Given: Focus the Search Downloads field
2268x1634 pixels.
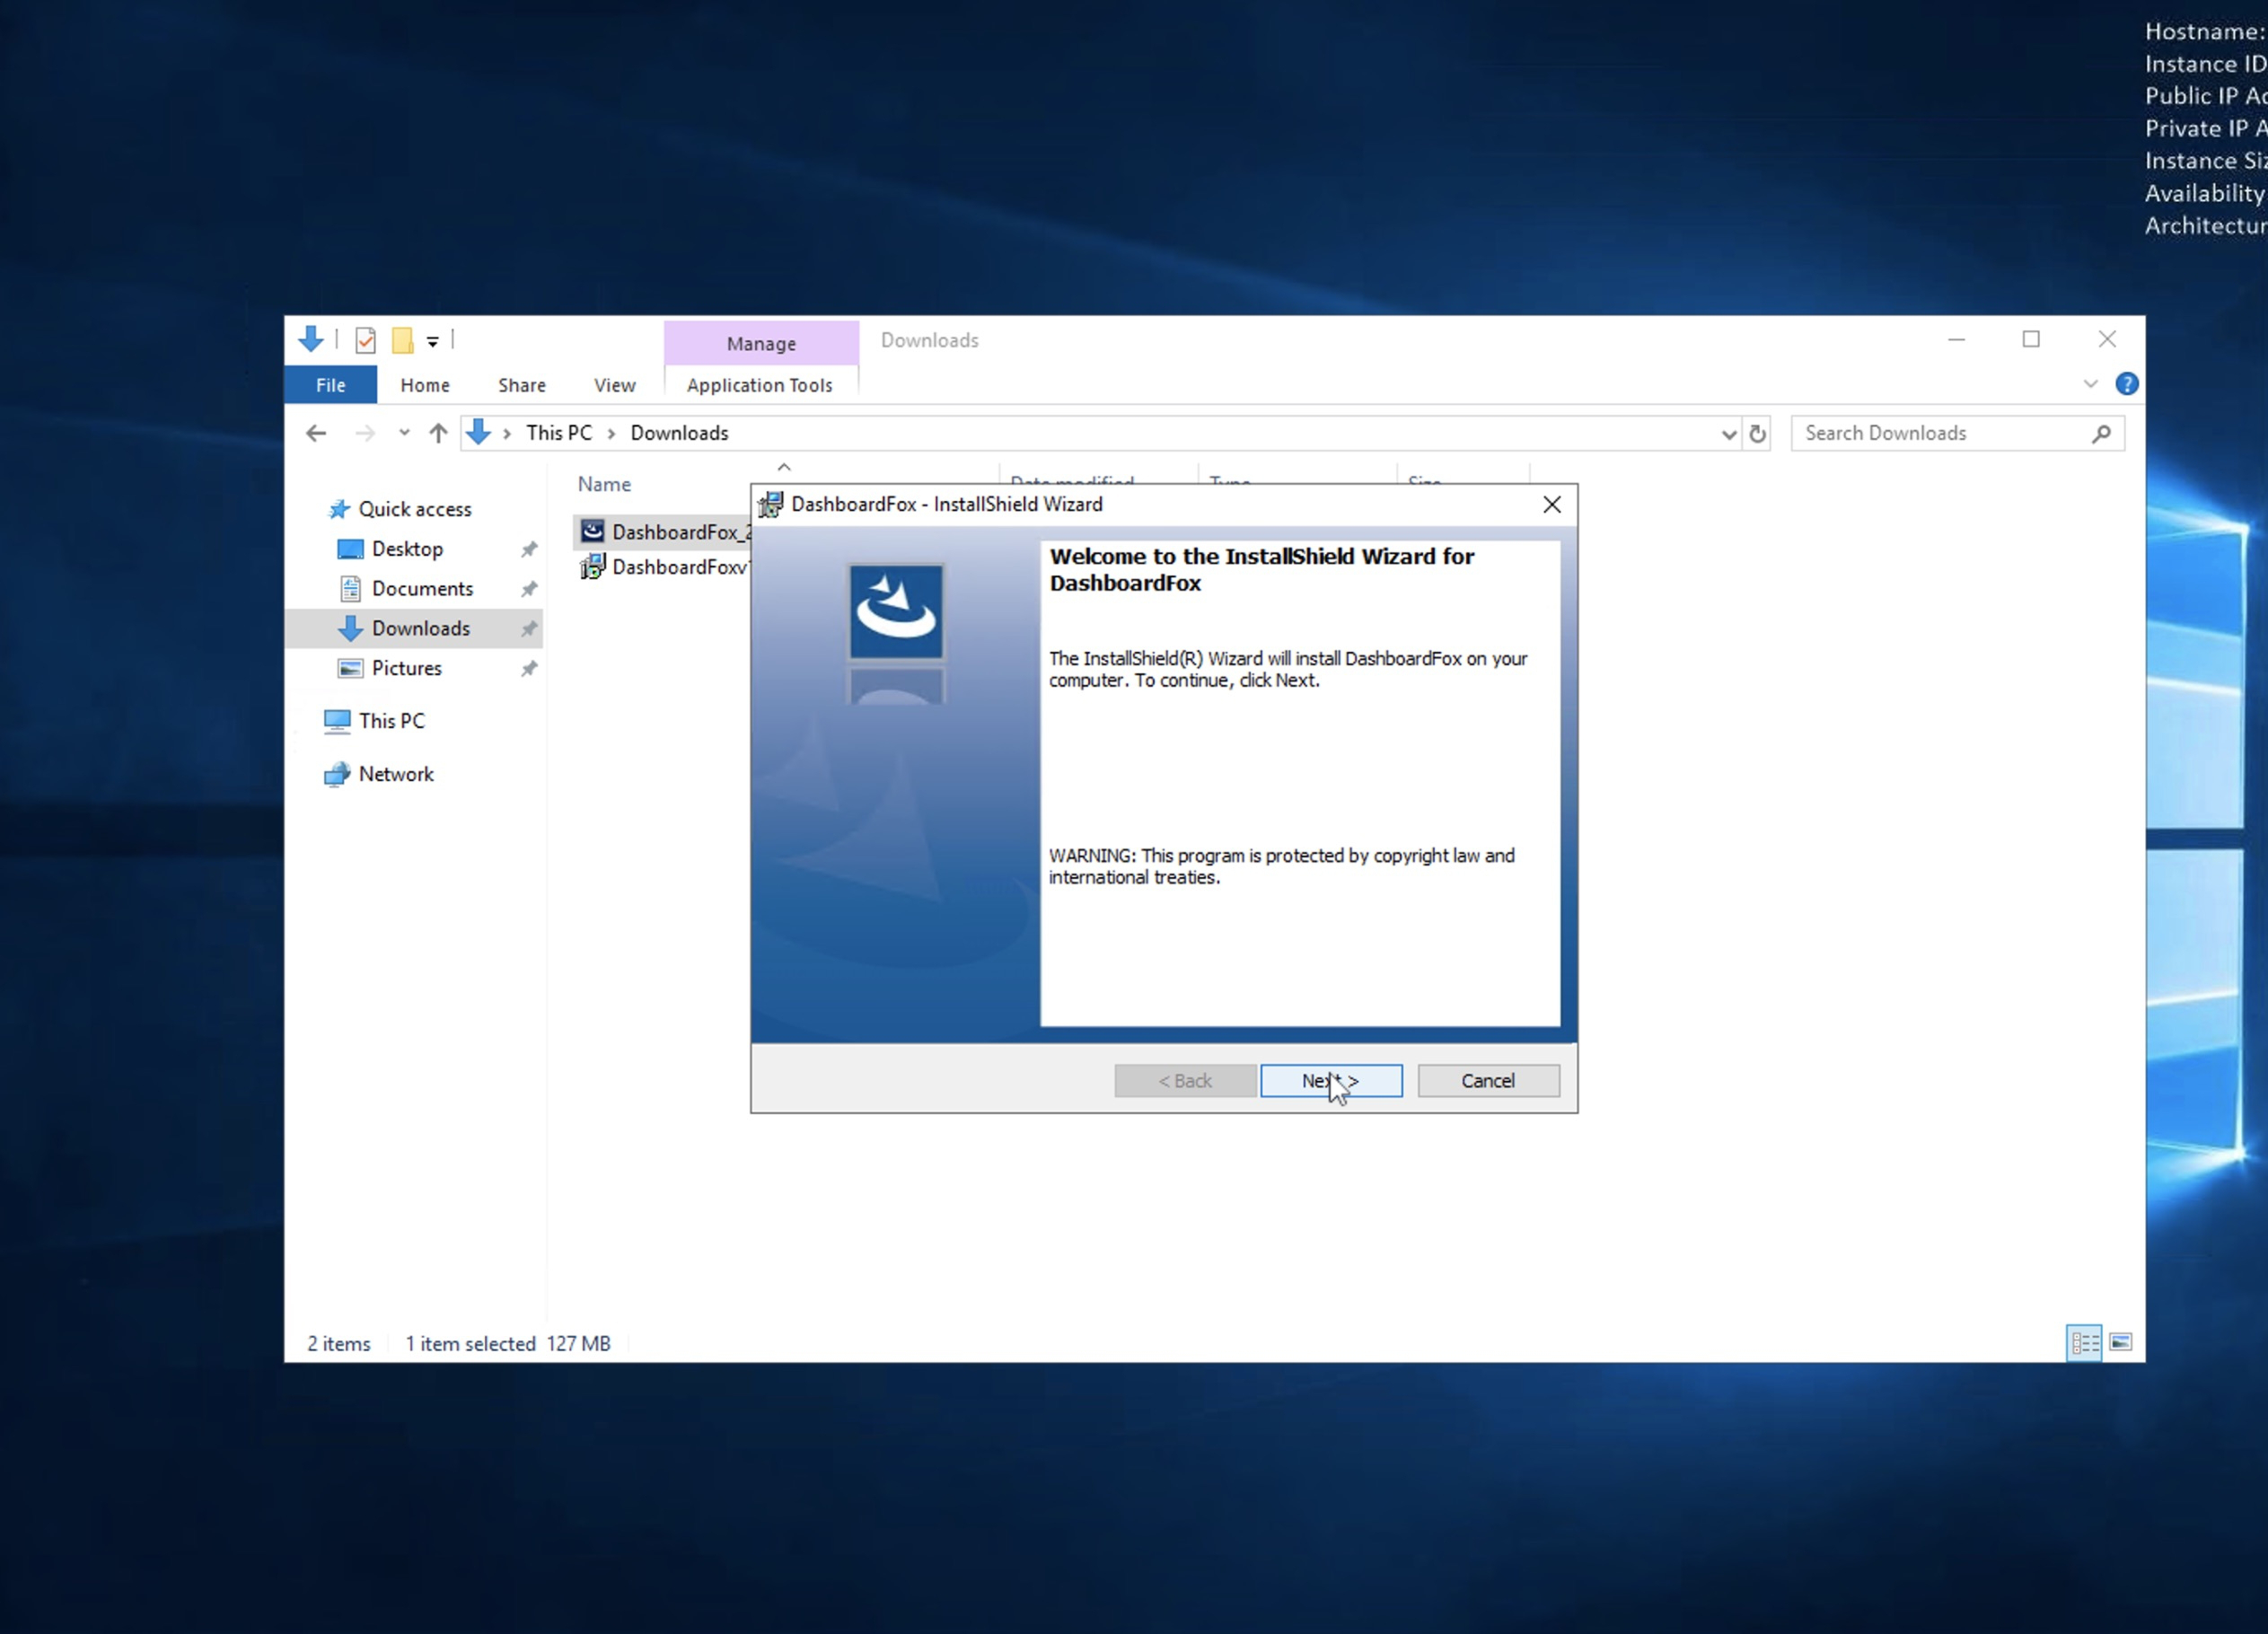Looking at the screenshot, I should pos(1957,433).
